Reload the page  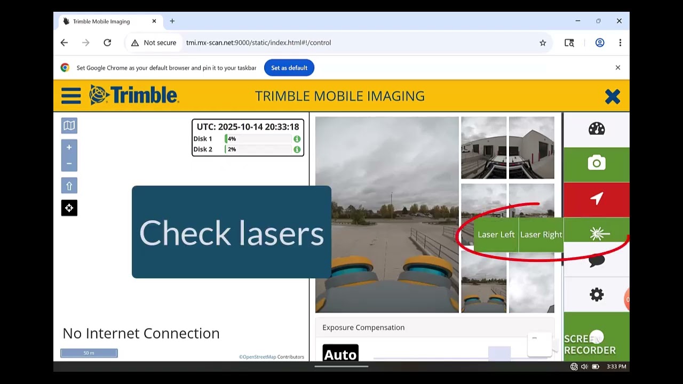[x=107, y=43]
